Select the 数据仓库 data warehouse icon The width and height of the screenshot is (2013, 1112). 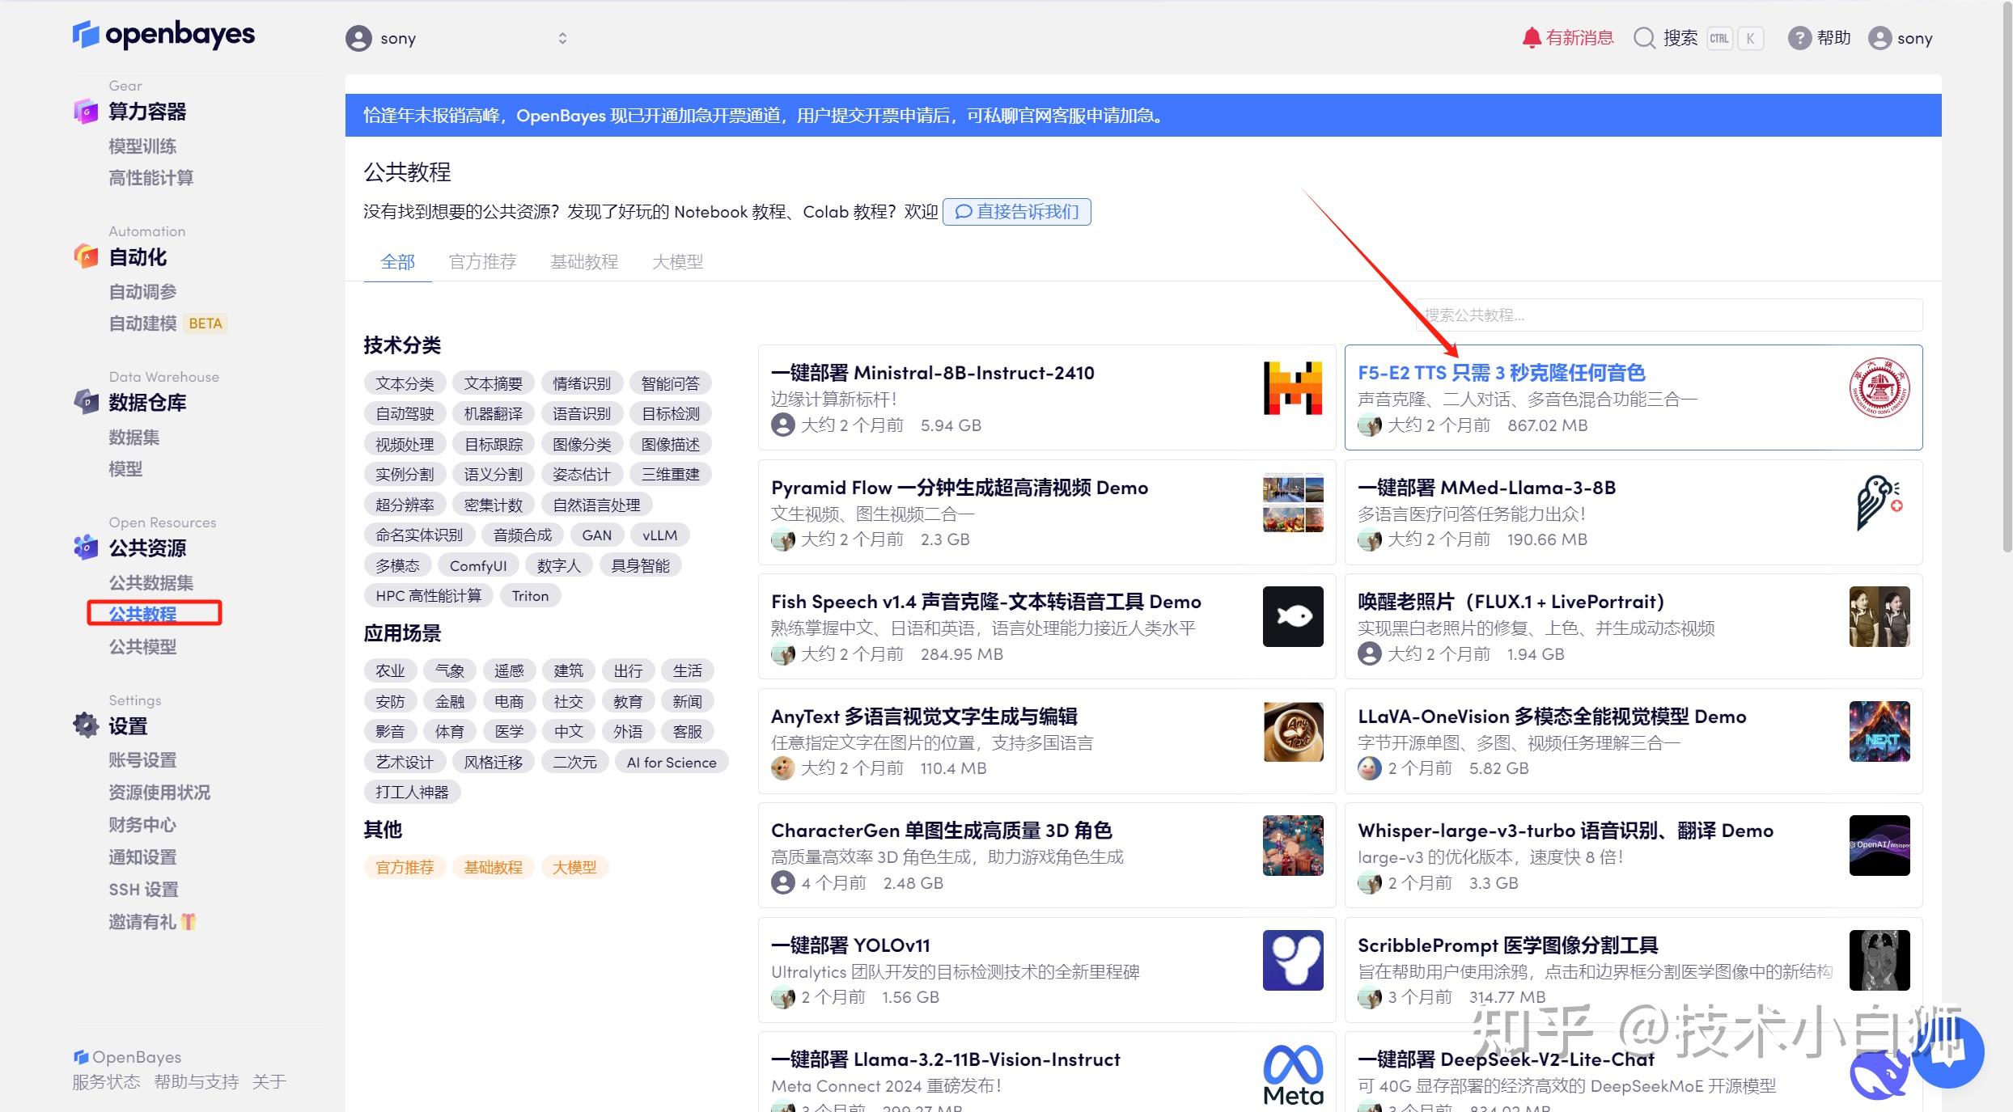coord(86,402)
